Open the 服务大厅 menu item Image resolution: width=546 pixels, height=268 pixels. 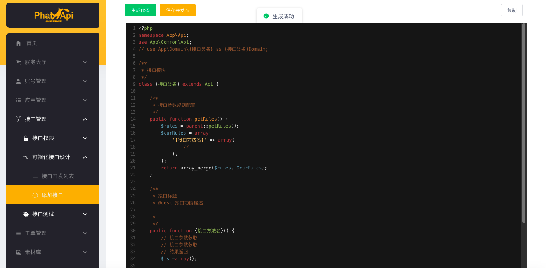pyautogui.click(x=52, y=62)
